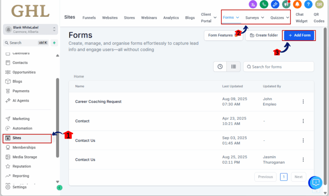Click the Add Form button
This screenshot has width=329, height=196.
pos(299,35)
